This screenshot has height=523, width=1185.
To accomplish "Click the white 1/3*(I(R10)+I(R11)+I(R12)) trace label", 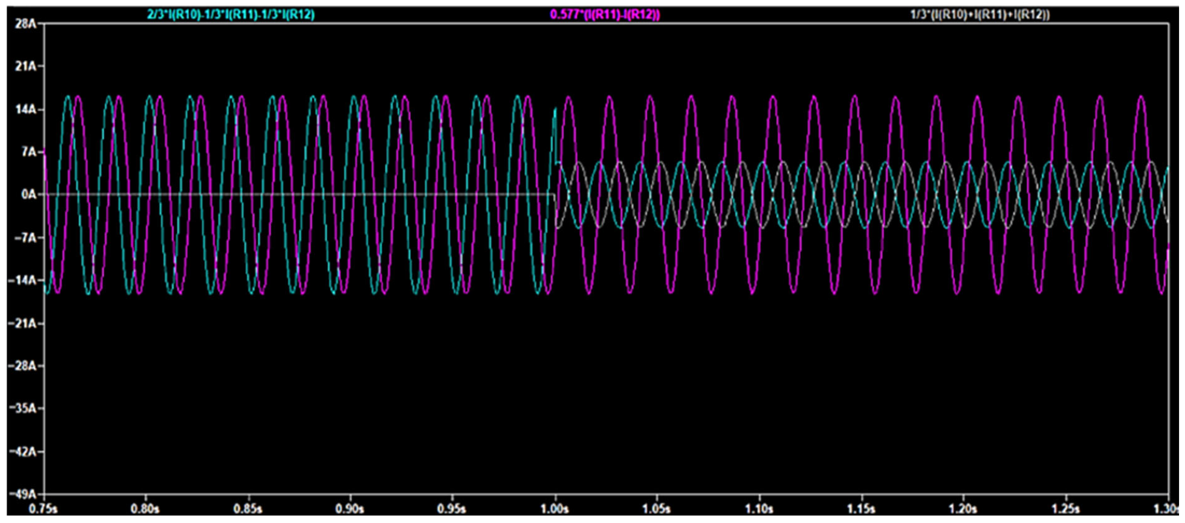I will (x=980, y=15).
